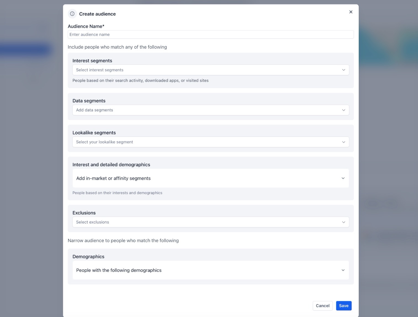This screenshot has height=317, width=418.
Task: Click chevron beside People with the following demographics
Action: 343,270
